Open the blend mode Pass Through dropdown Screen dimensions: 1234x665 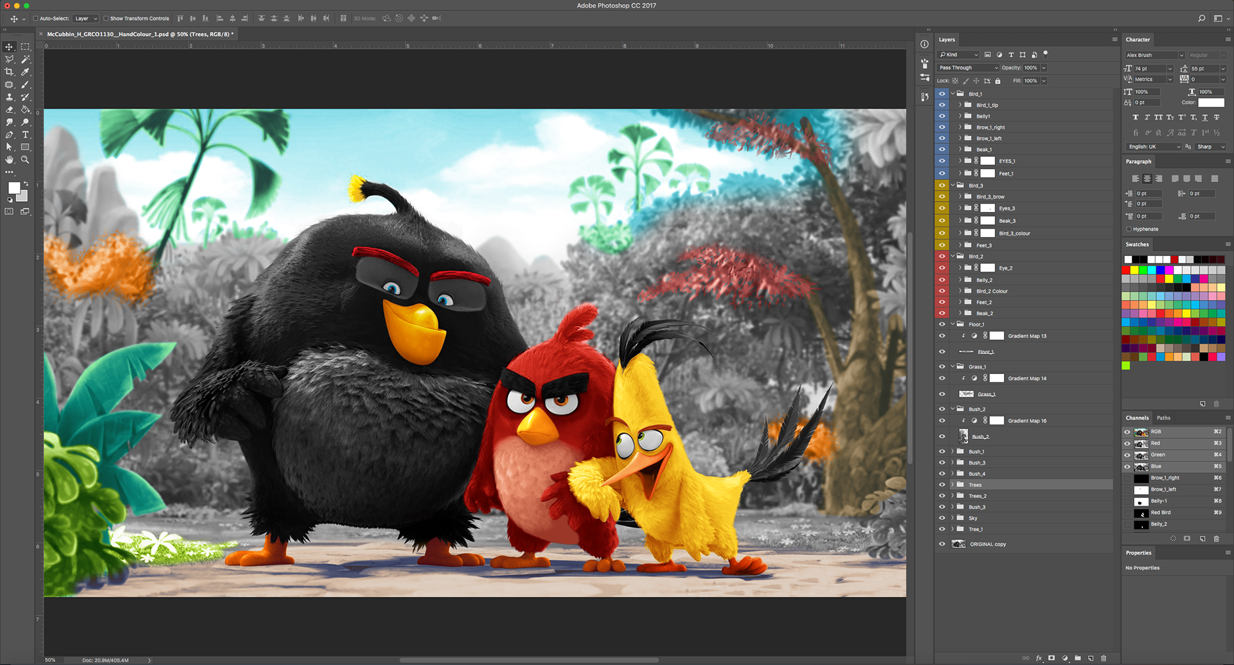(x=969, y=67)
